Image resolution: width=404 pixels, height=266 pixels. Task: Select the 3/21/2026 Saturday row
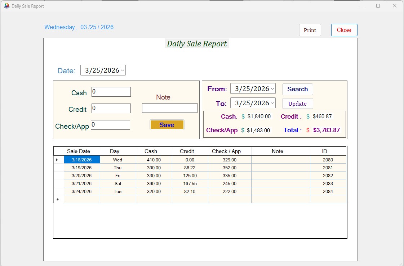[82, 183]
